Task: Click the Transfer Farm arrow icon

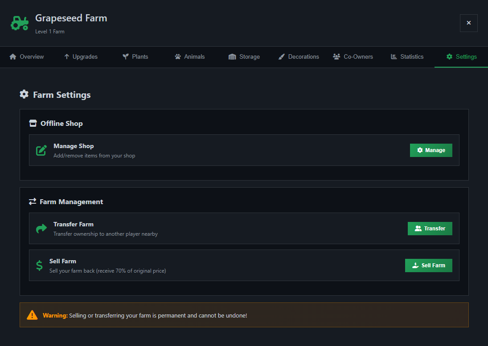Action: tap(41, 229)
